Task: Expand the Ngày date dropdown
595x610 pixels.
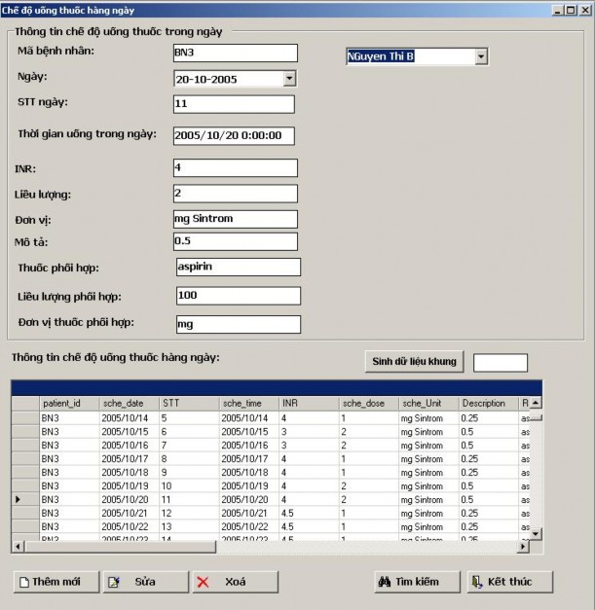Action: tap(288, 79)
